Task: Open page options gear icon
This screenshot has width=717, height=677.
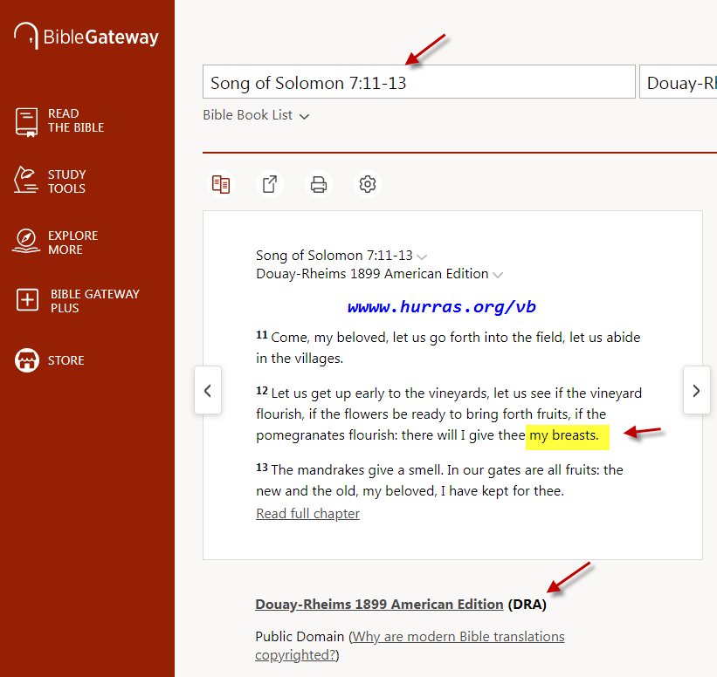Action: coord(368,184)
